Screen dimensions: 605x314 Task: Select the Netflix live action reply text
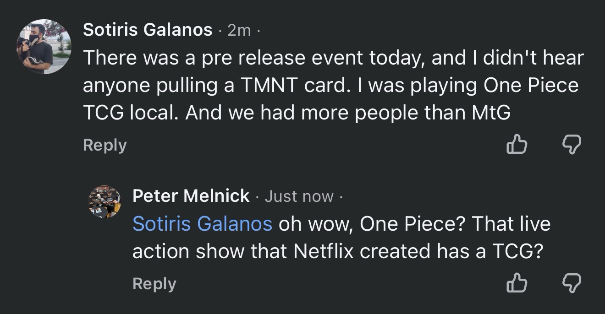coord(341,238)
